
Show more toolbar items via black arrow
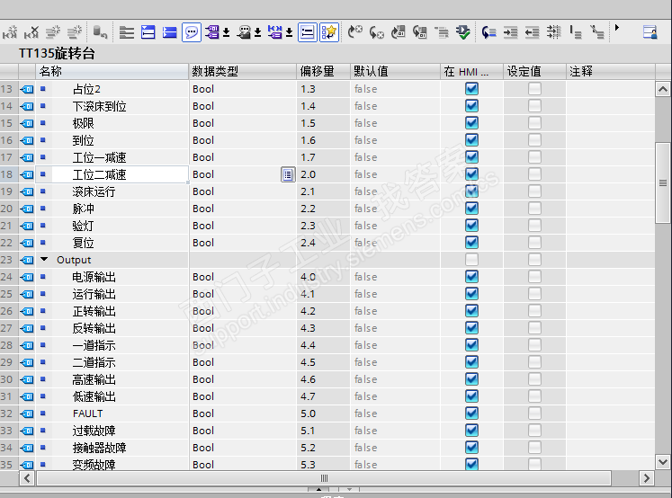617,28
